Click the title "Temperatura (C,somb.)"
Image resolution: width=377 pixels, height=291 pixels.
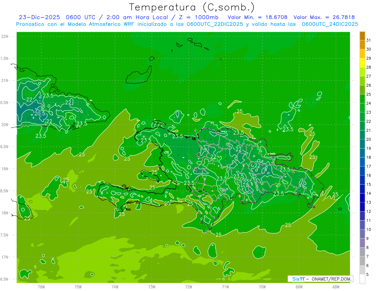[x=192, y=7]
